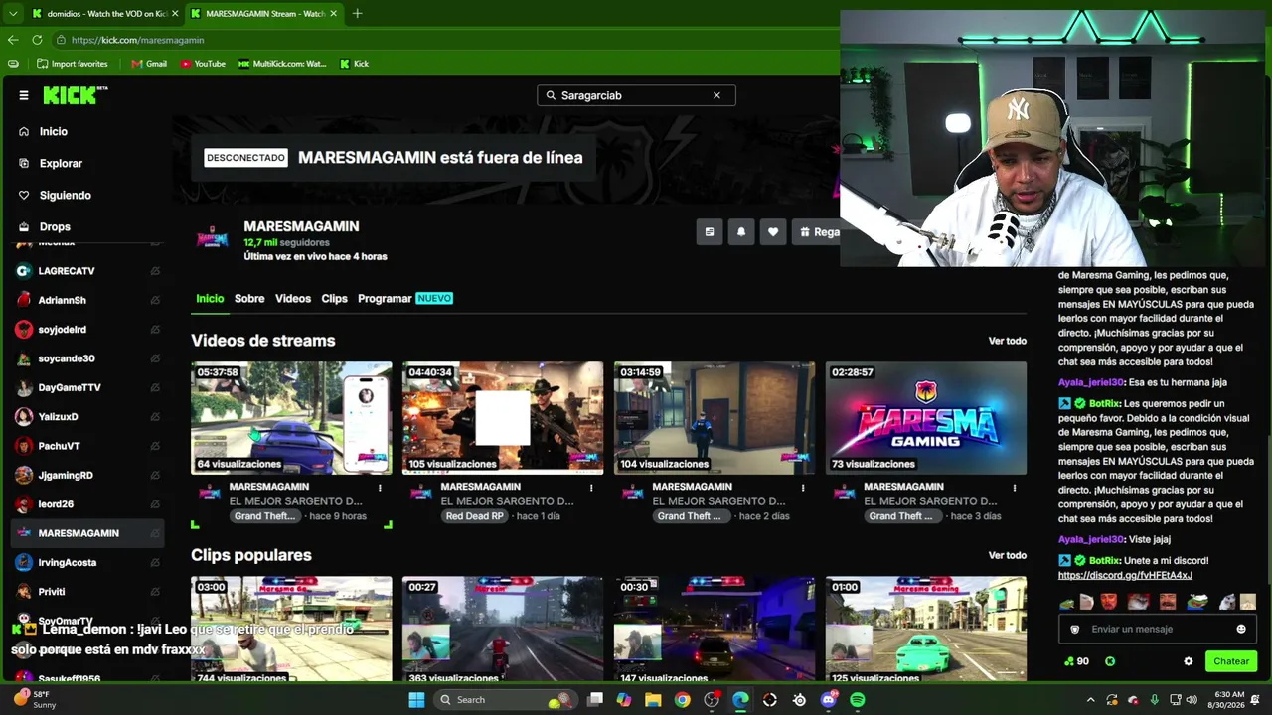Viewport: 1272px width, 715px height.
Task: Open a new browser tab
Action: pos(357,14)
